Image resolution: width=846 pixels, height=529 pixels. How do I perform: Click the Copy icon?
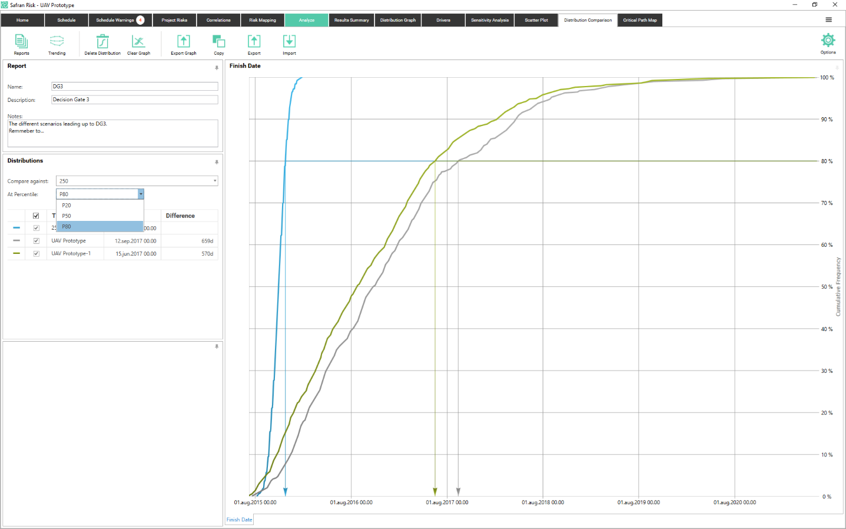(219, 41)
